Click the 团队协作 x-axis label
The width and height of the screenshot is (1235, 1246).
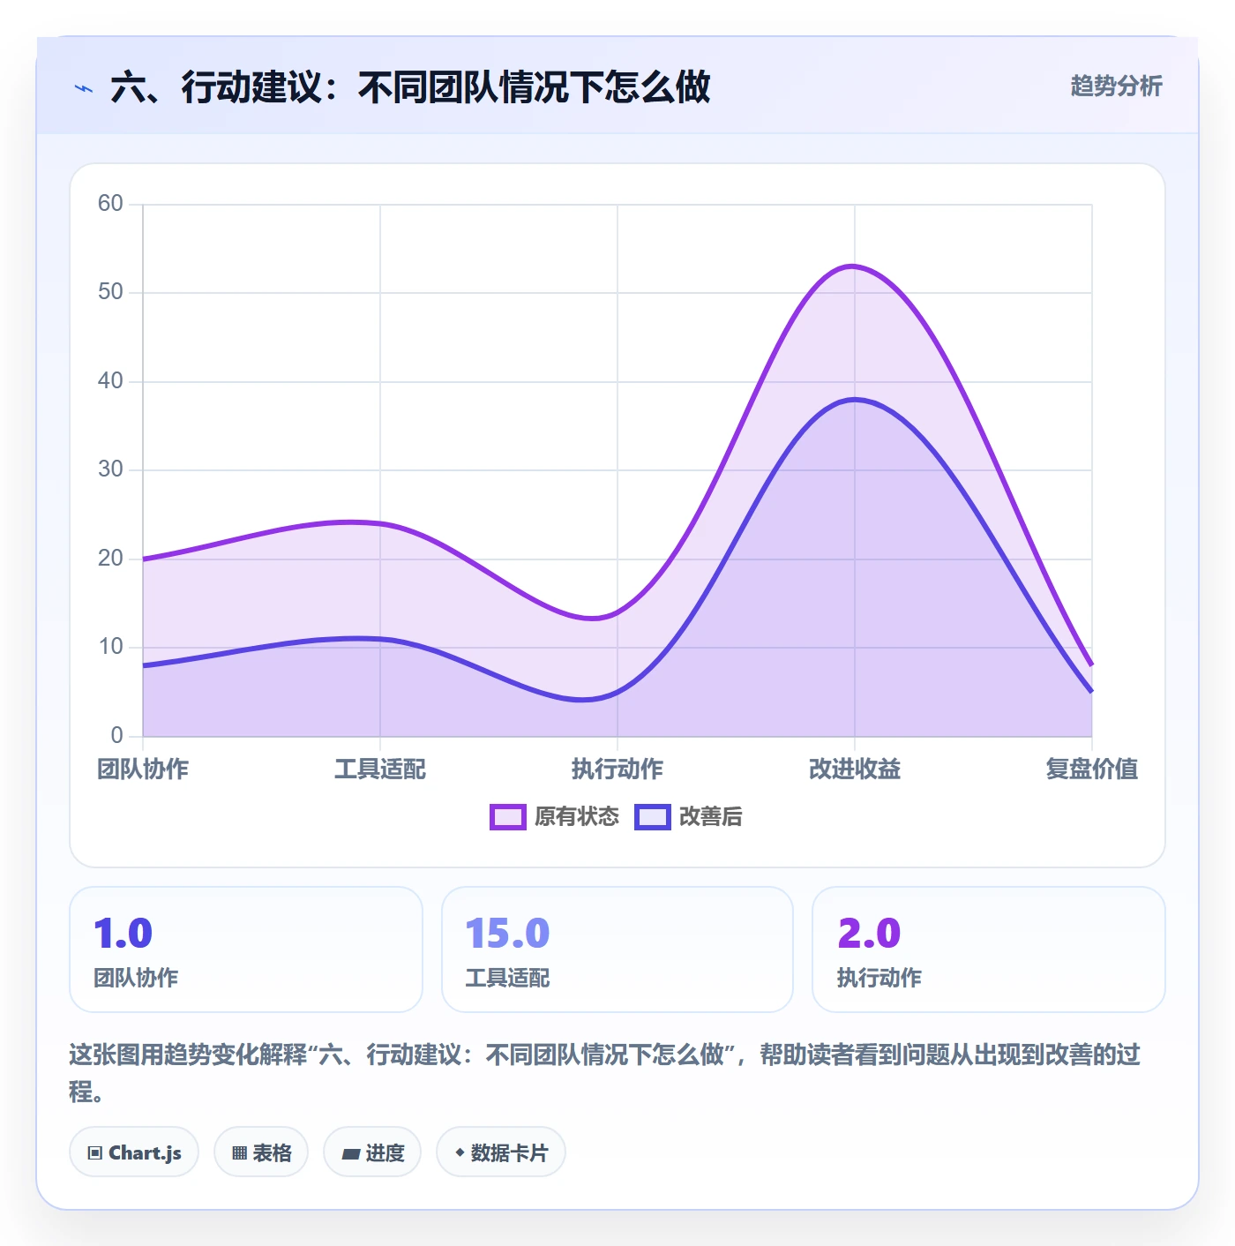(143, 769)
